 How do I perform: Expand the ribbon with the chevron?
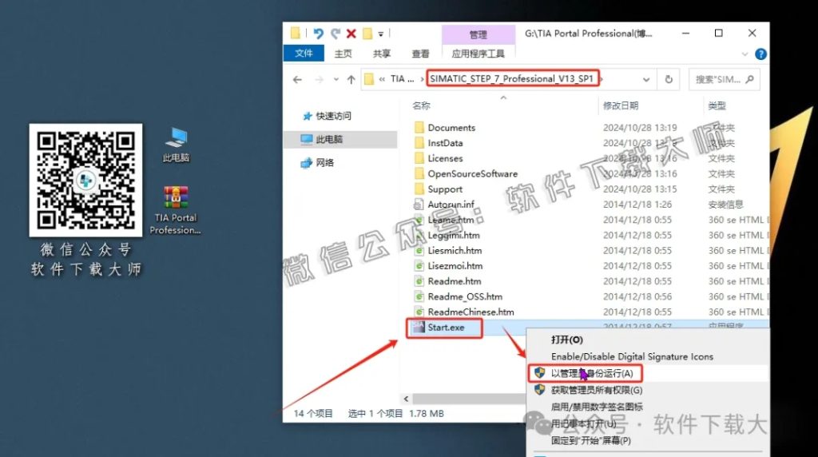pyautogui.click(x=745, y=54)
